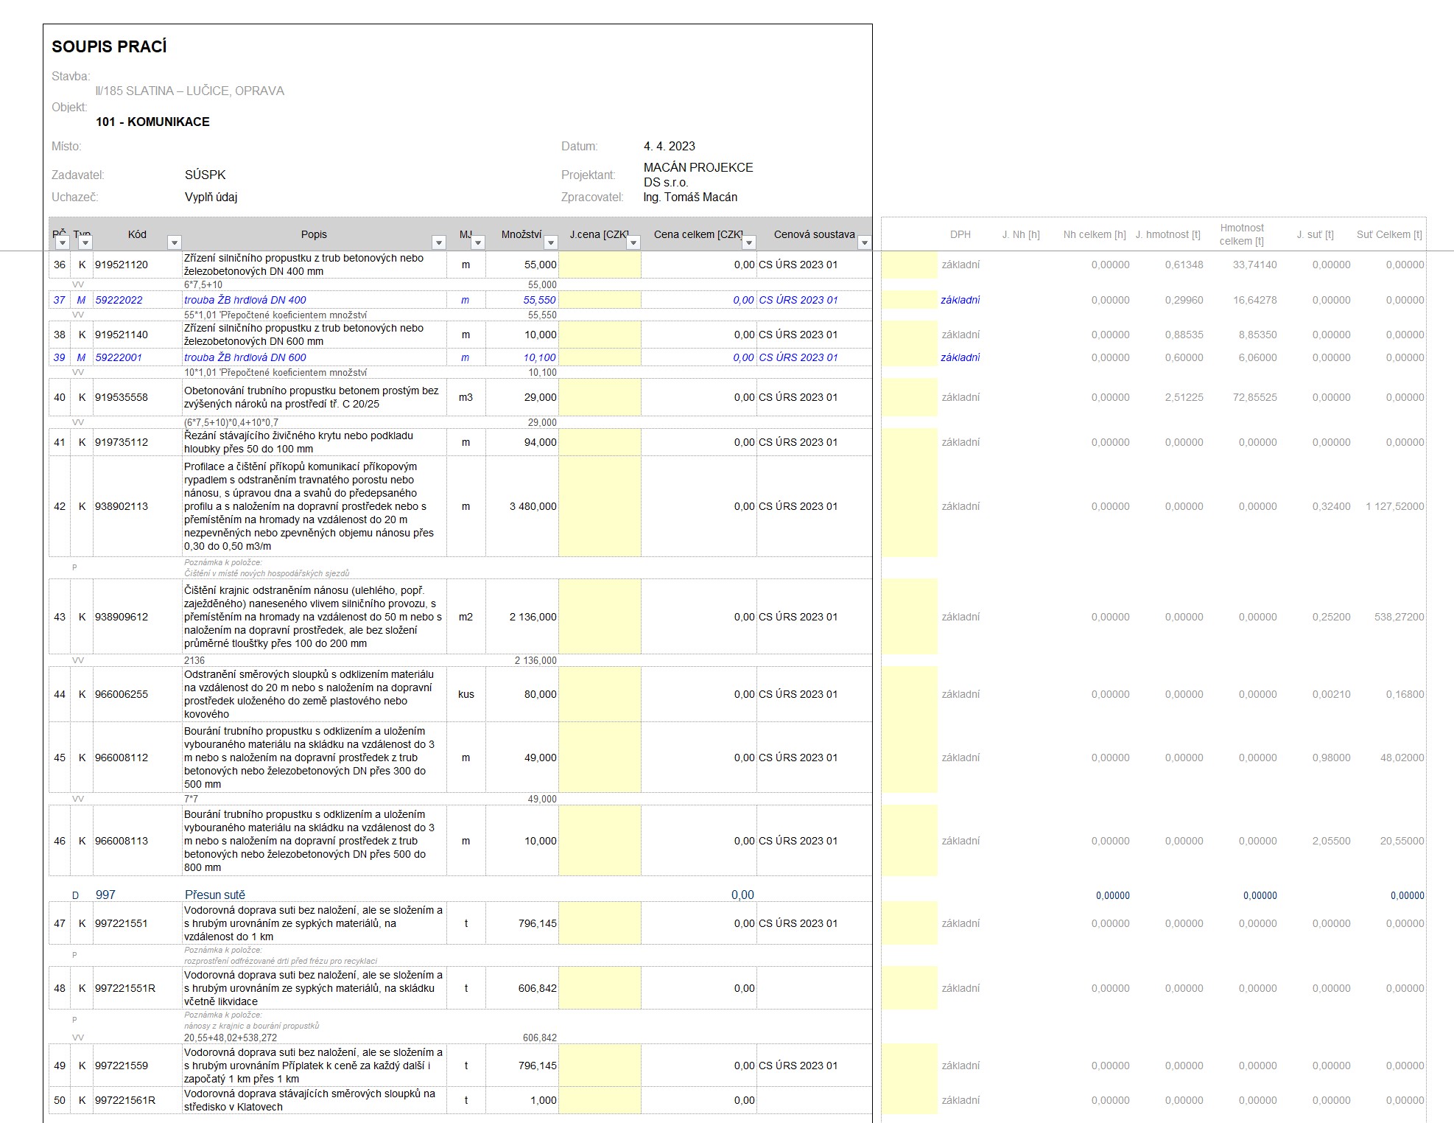
Task: Click the 'Přesun sutě' section heading
Action: 215,895
